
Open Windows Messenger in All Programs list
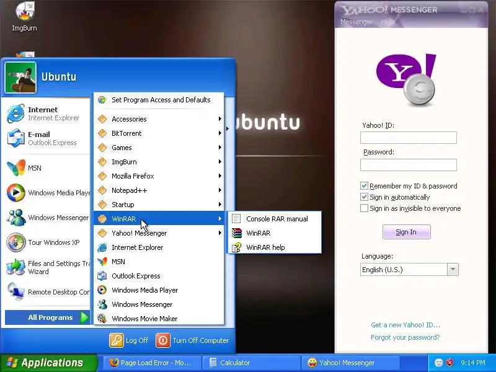(159, 304)
